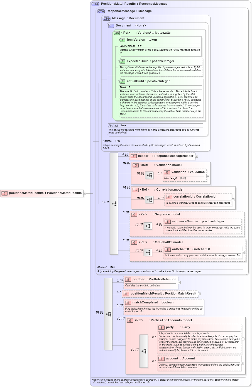
Task: Select the ': VersionAttributes.atts' reference label
Action: pyautogui.click(x=153, y=33)
